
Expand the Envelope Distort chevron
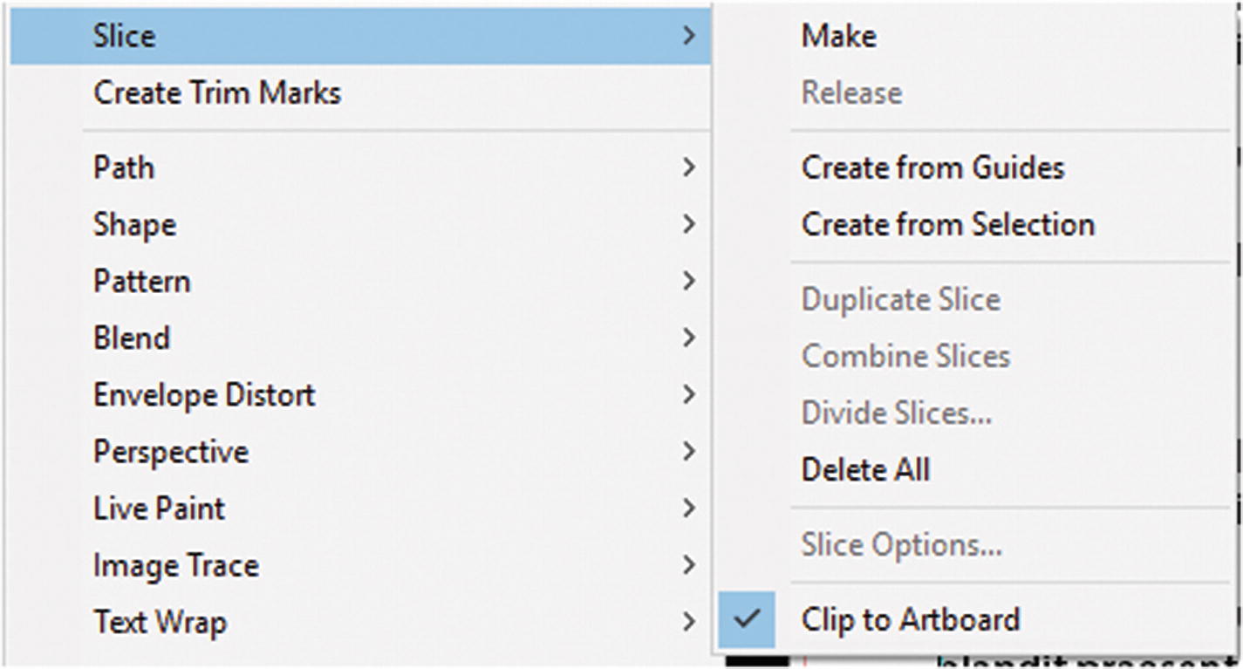pyautogui.click(x=689, y=394)
